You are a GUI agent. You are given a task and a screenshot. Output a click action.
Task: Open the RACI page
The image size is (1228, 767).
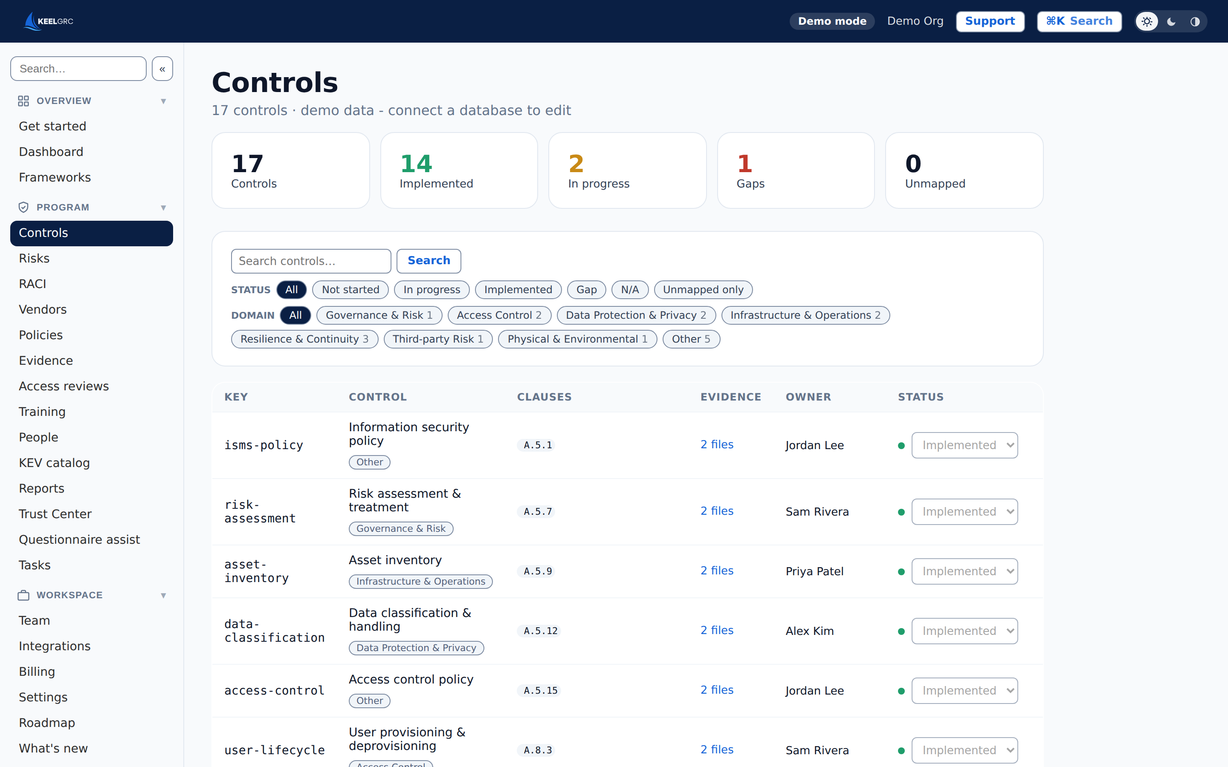(91, 284)
